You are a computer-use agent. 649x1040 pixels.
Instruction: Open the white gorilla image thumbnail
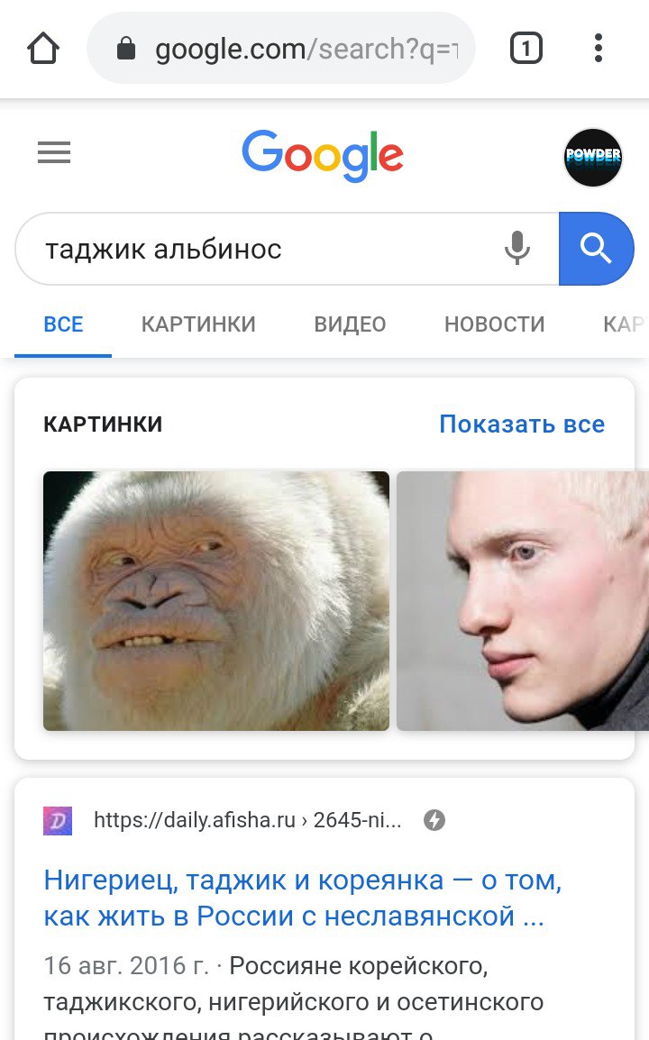216,601
